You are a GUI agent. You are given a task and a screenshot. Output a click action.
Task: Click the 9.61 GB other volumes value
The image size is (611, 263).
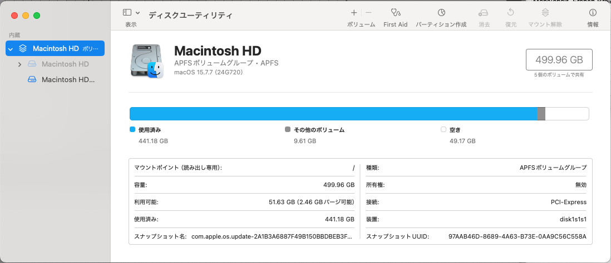tap(305, 141)
